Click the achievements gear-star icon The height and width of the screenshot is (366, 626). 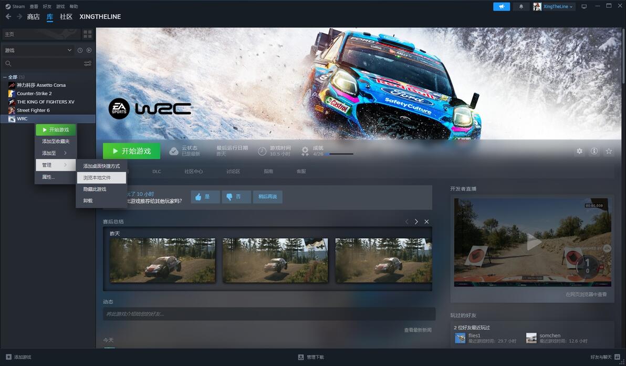point(305,151)
